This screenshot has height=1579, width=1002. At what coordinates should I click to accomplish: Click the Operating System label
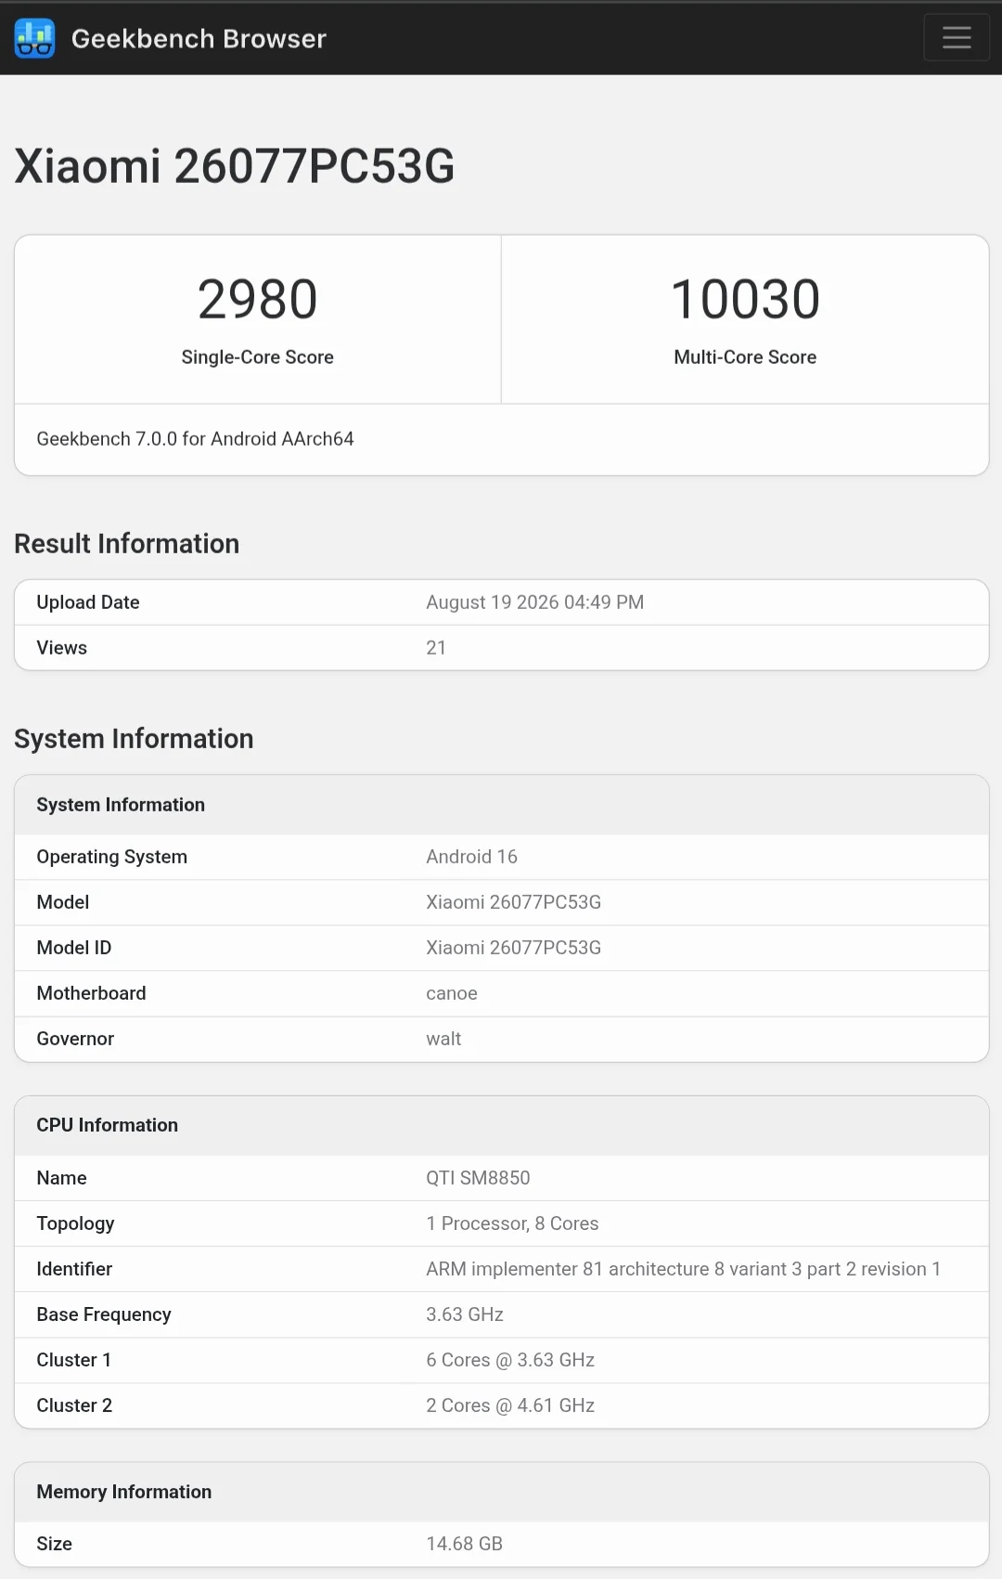112,857
